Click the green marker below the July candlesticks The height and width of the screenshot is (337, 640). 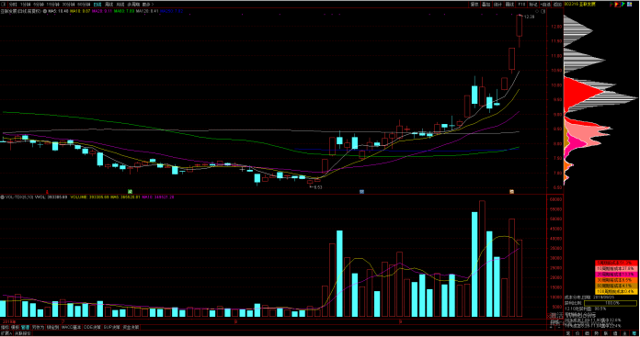[130, 191]
